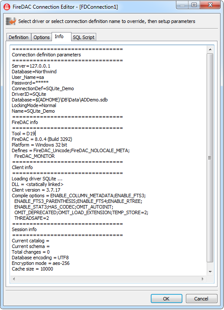Click the vertical scrollbar up arrow
The image size is (224, 310).
pos(210,49)
